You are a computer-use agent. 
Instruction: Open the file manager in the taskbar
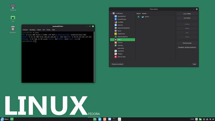click(95, 119)
